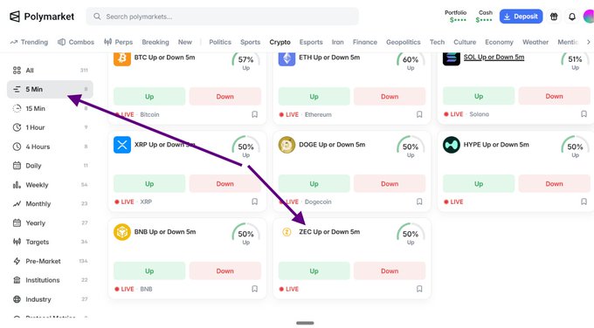The image size is (594, 328).
Task: Open the profile avatar menu
Action: point(589,17)
